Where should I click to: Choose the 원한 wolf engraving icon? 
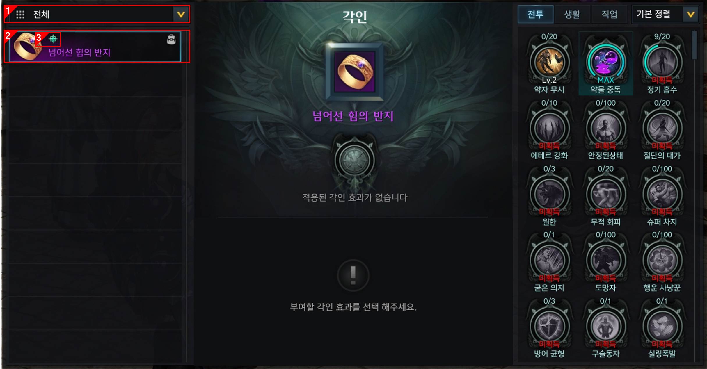tap(549, 194)
